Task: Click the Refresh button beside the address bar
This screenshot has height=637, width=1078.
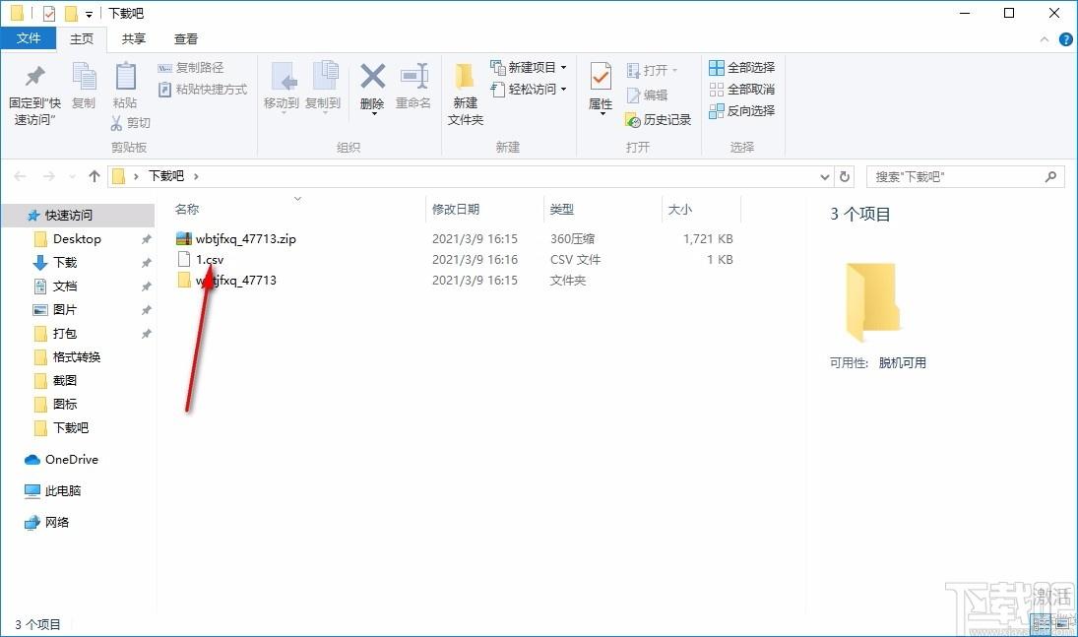Action: pos(845,177)
